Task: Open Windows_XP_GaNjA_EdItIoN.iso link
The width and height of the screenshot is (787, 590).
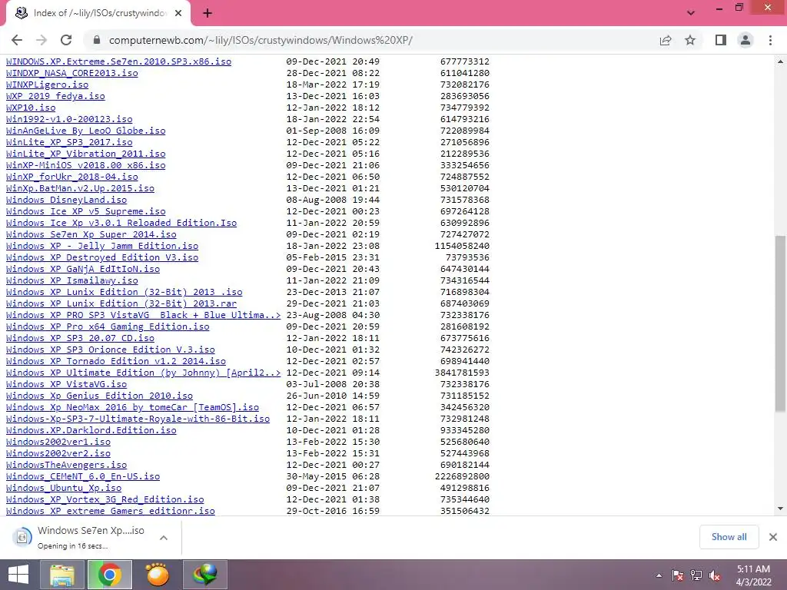Action: (x=83, y=270)
